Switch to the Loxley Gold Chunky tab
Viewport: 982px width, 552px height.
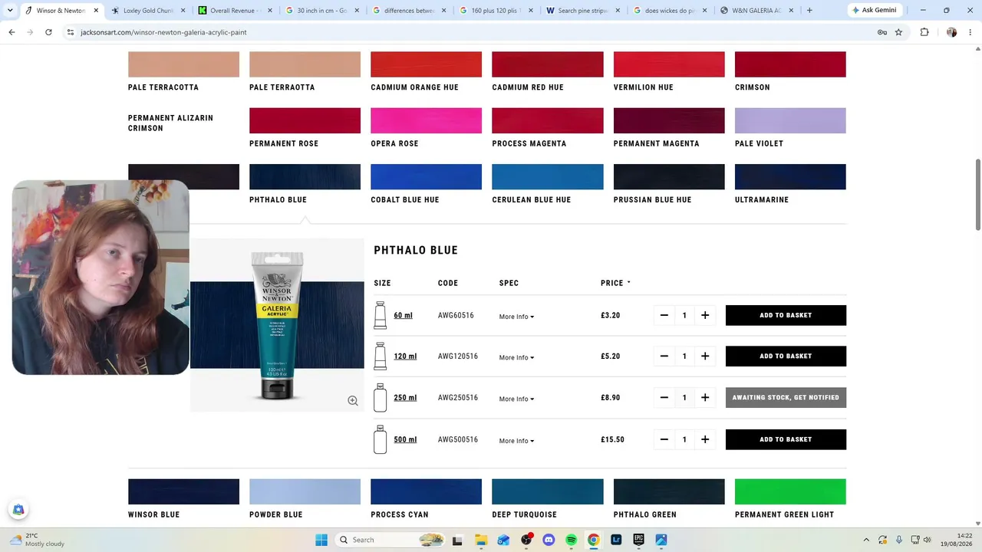click(148, 11)
